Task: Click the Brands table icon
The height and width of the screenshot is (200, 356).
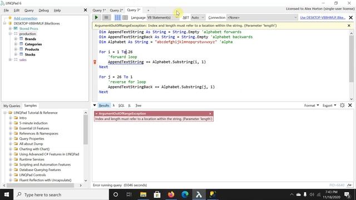Action: pos(21,39)
